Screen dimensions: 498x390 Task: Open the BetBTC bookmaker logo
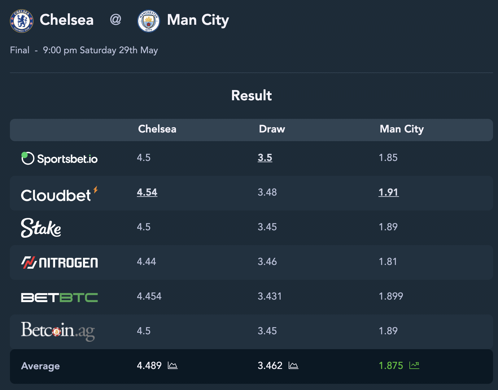click(59, 297)
